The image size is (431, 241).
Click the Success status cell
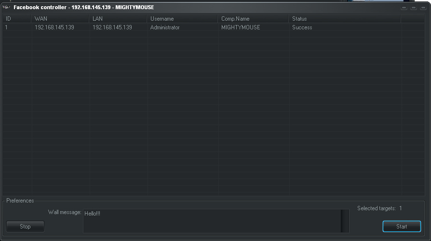302,27
